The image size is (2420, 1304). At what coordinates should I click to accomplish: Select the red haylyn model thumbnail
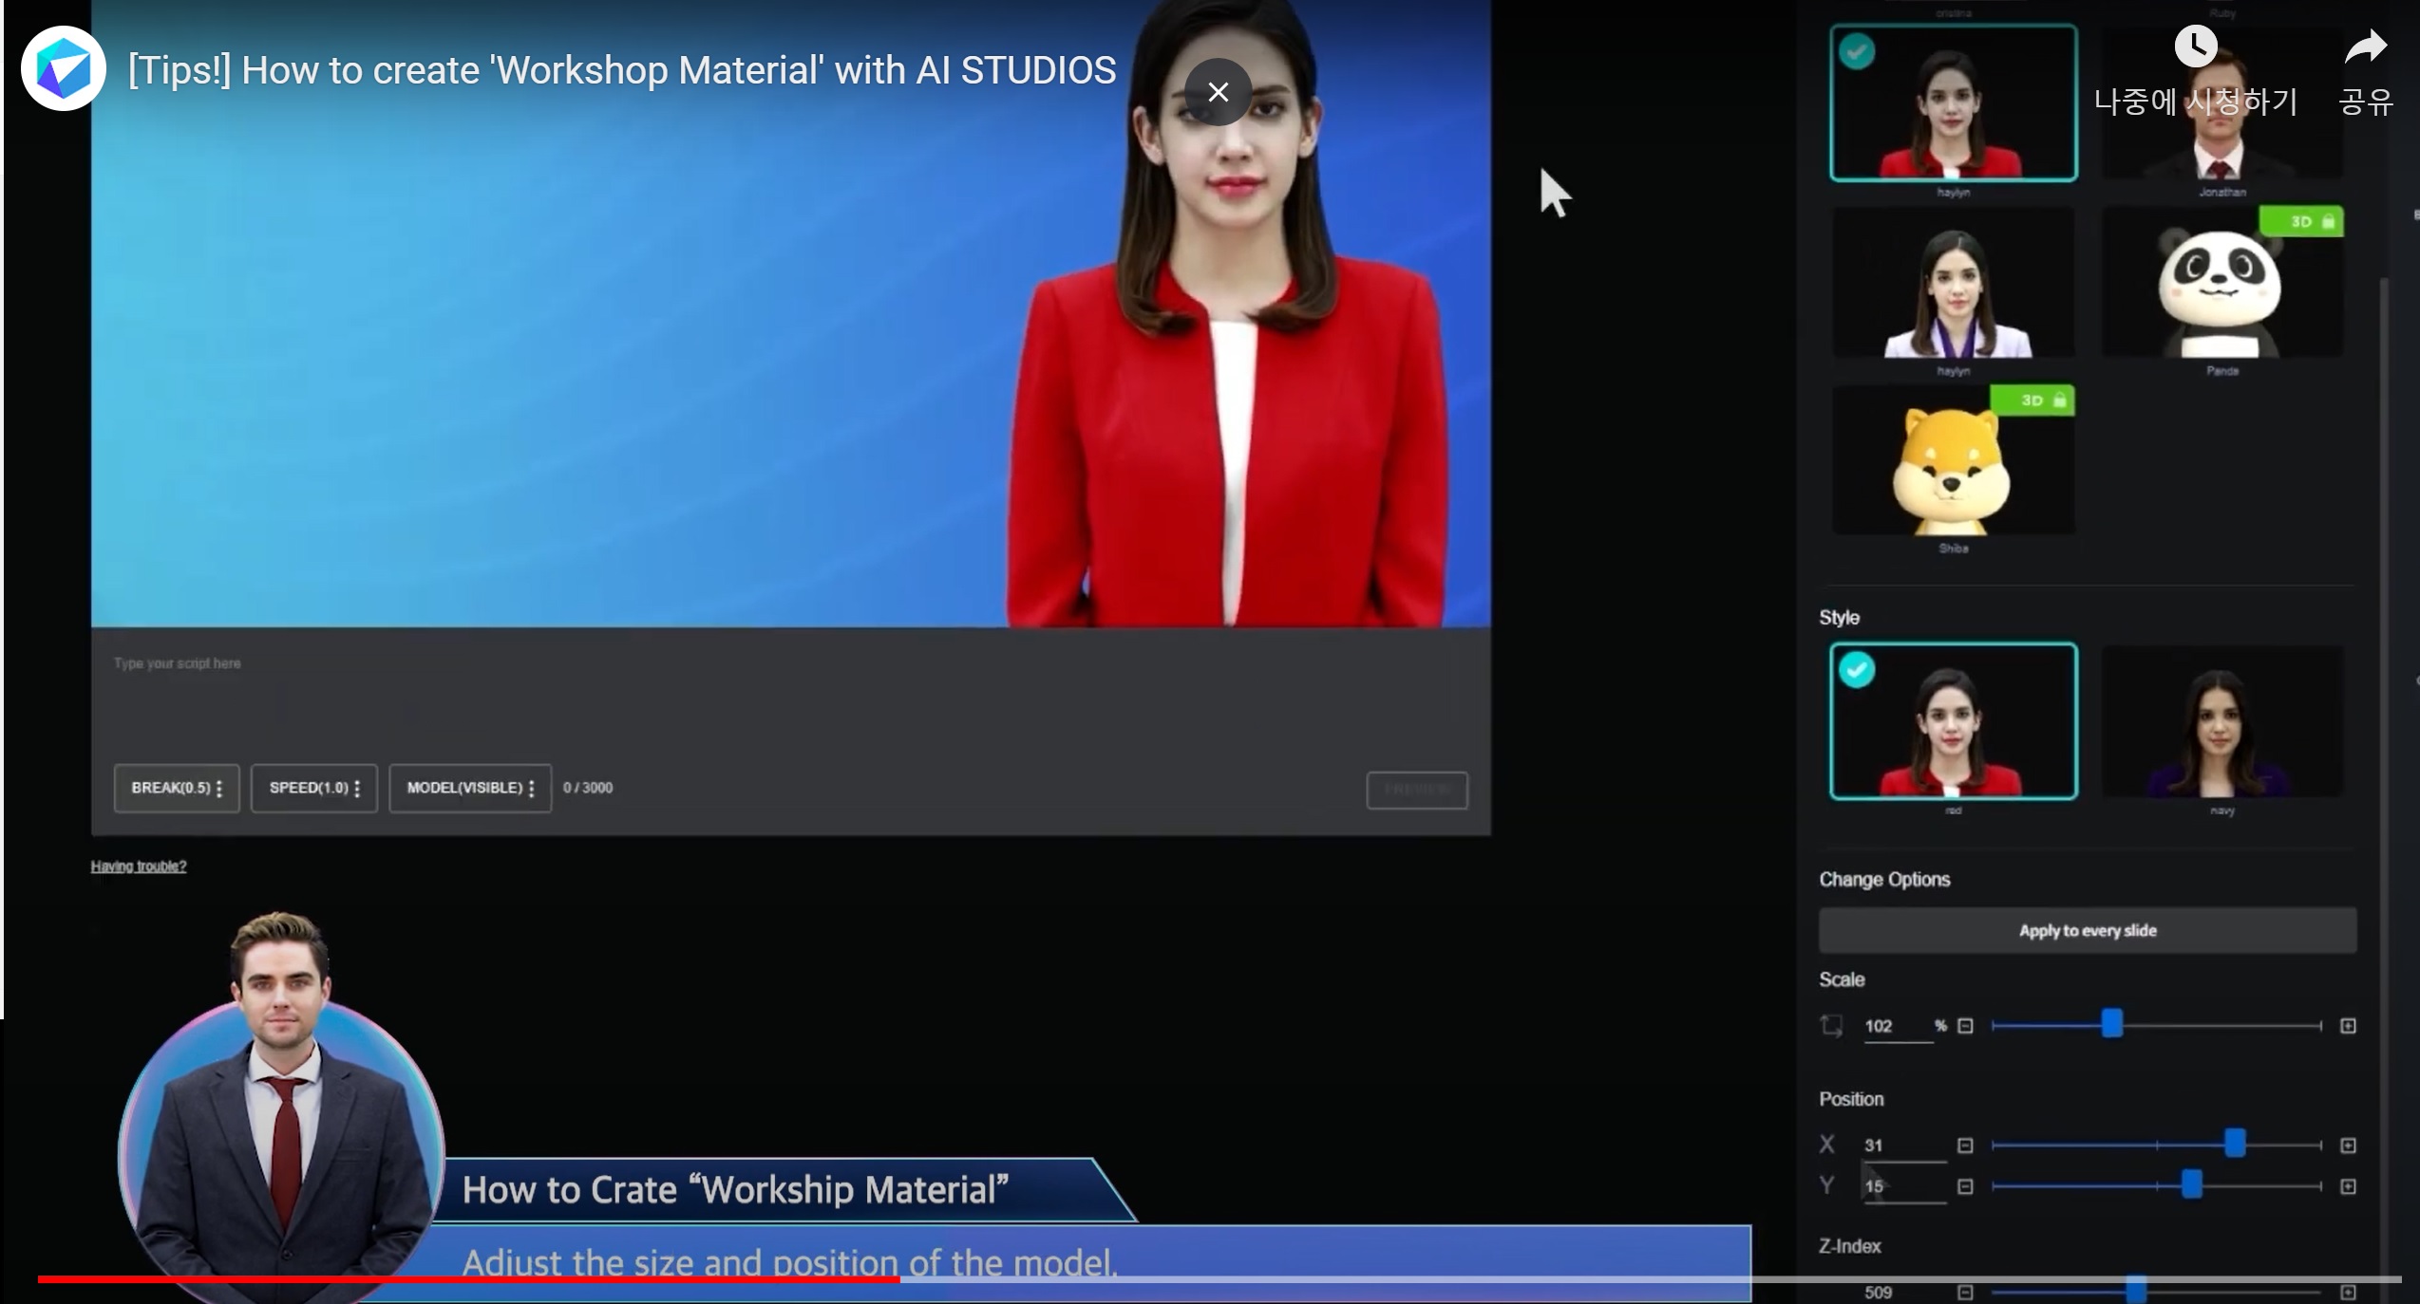point(1953,102)
